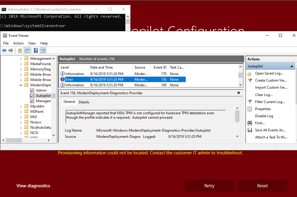Click the Reset button
Image resolution: width=297 pixels, height=197 pixels.
pos(262,186)
